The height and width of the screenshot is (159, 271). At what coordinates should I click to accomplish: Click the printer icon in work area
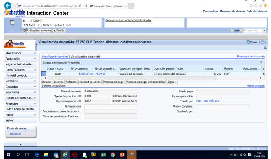point(265,48)
